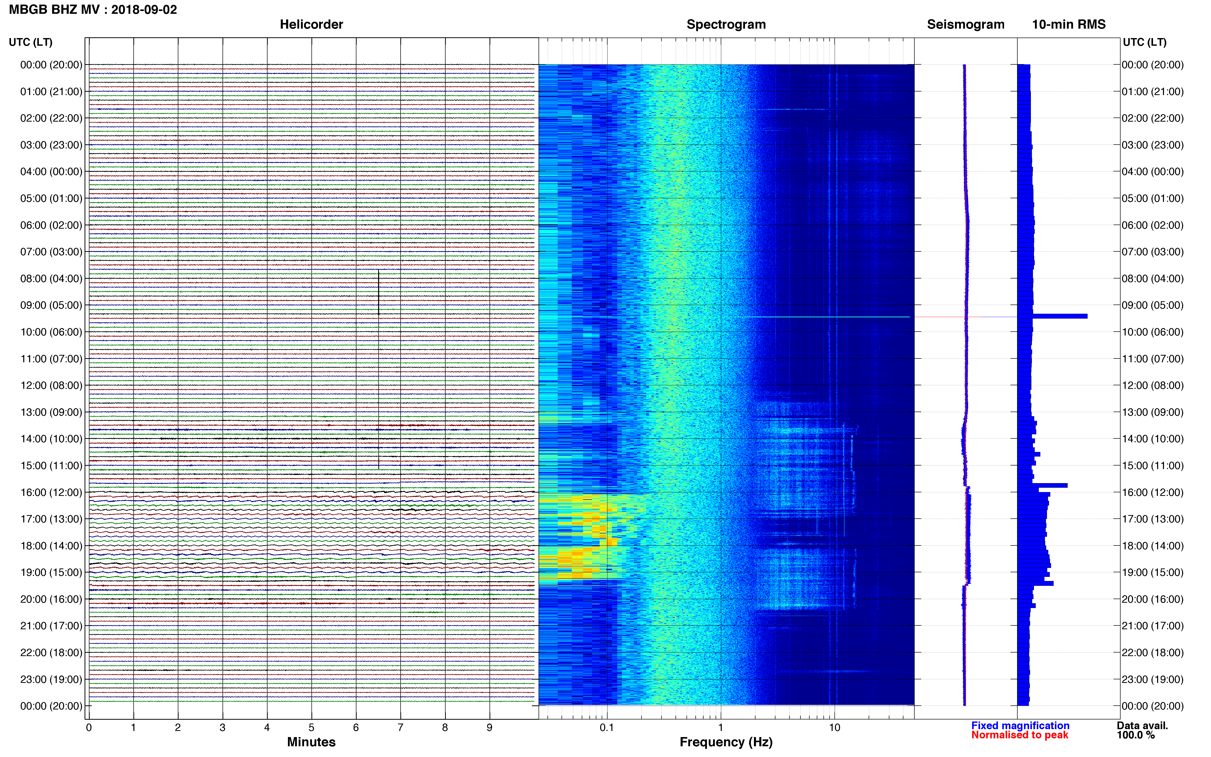Click the Data avail. label
Screen dimensions: 1211x757
(x=1142, y=726)
